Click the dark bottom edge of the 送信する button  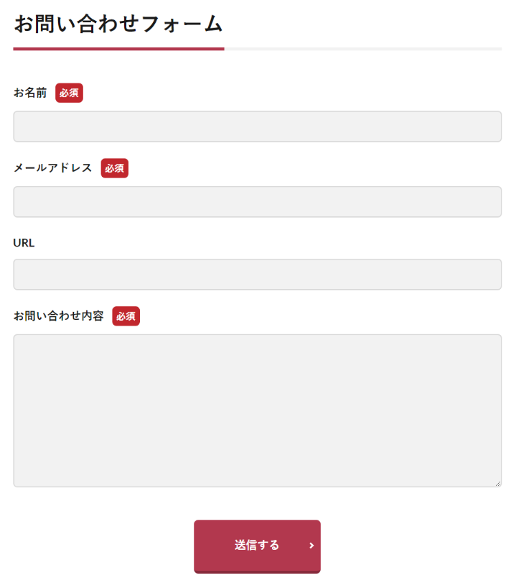(x=257, y=571)
